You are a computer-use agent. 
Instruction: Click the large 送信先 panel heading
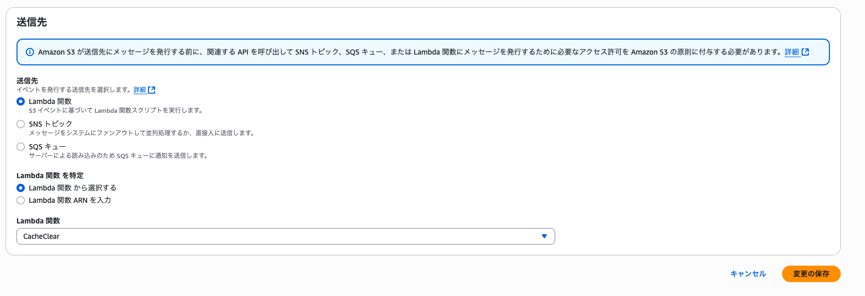31,22
